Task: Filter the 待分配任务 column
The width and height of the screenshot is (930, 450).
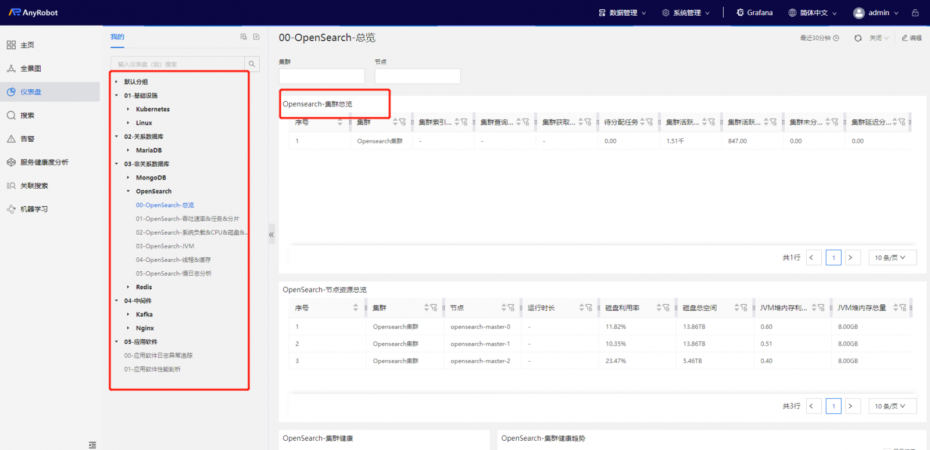Action: tap(650, 122)
